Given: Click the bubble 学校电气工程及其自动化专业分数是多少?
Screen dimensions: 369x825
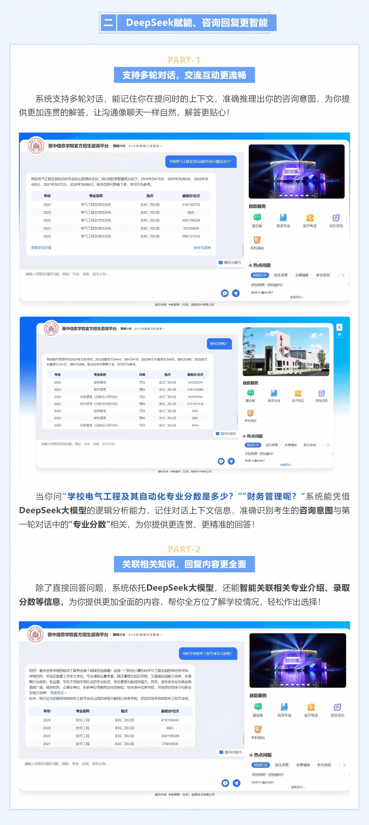Looking at the screenshot, I should pyautogui.click(x=200, y=162).
